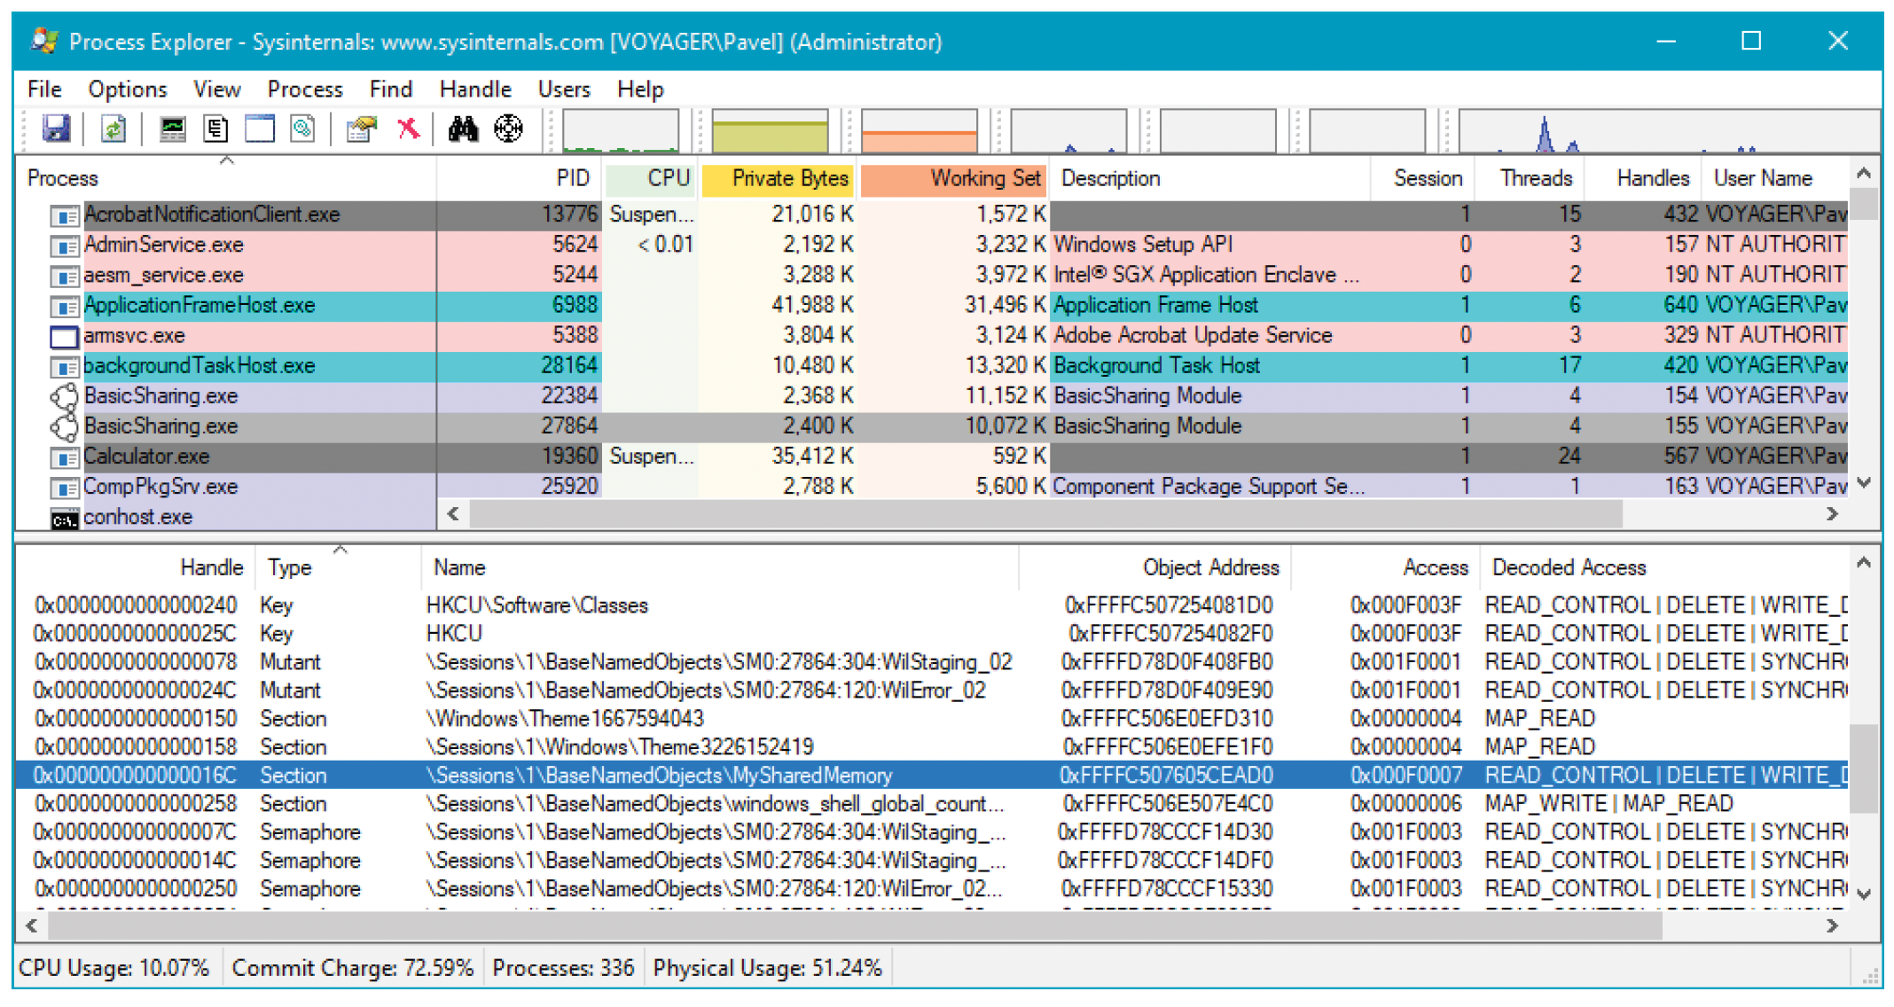Toggle the Show Process Tree toolbar icon
Viewport: 1894px width, 1007px height.
(215, 129)
